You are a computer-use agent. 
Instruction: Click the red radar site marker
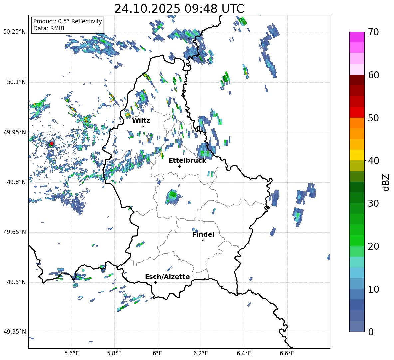click(x=52, y=144)
